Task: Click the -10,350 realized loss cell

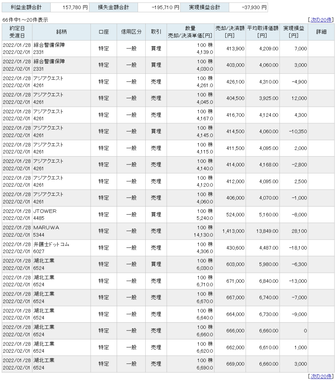Action: pyautogui.click(x=294, y=131)
